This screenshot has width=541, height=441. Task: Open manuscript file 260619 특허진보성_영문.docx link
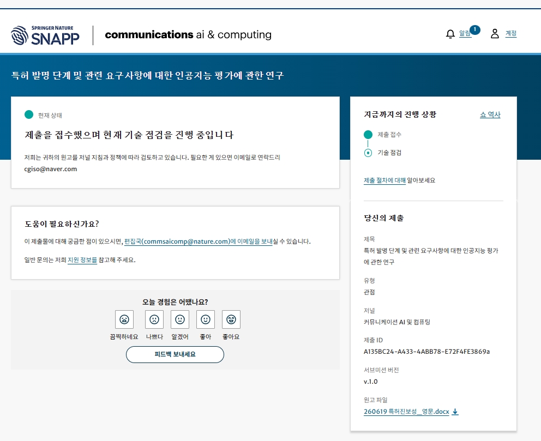406,412
